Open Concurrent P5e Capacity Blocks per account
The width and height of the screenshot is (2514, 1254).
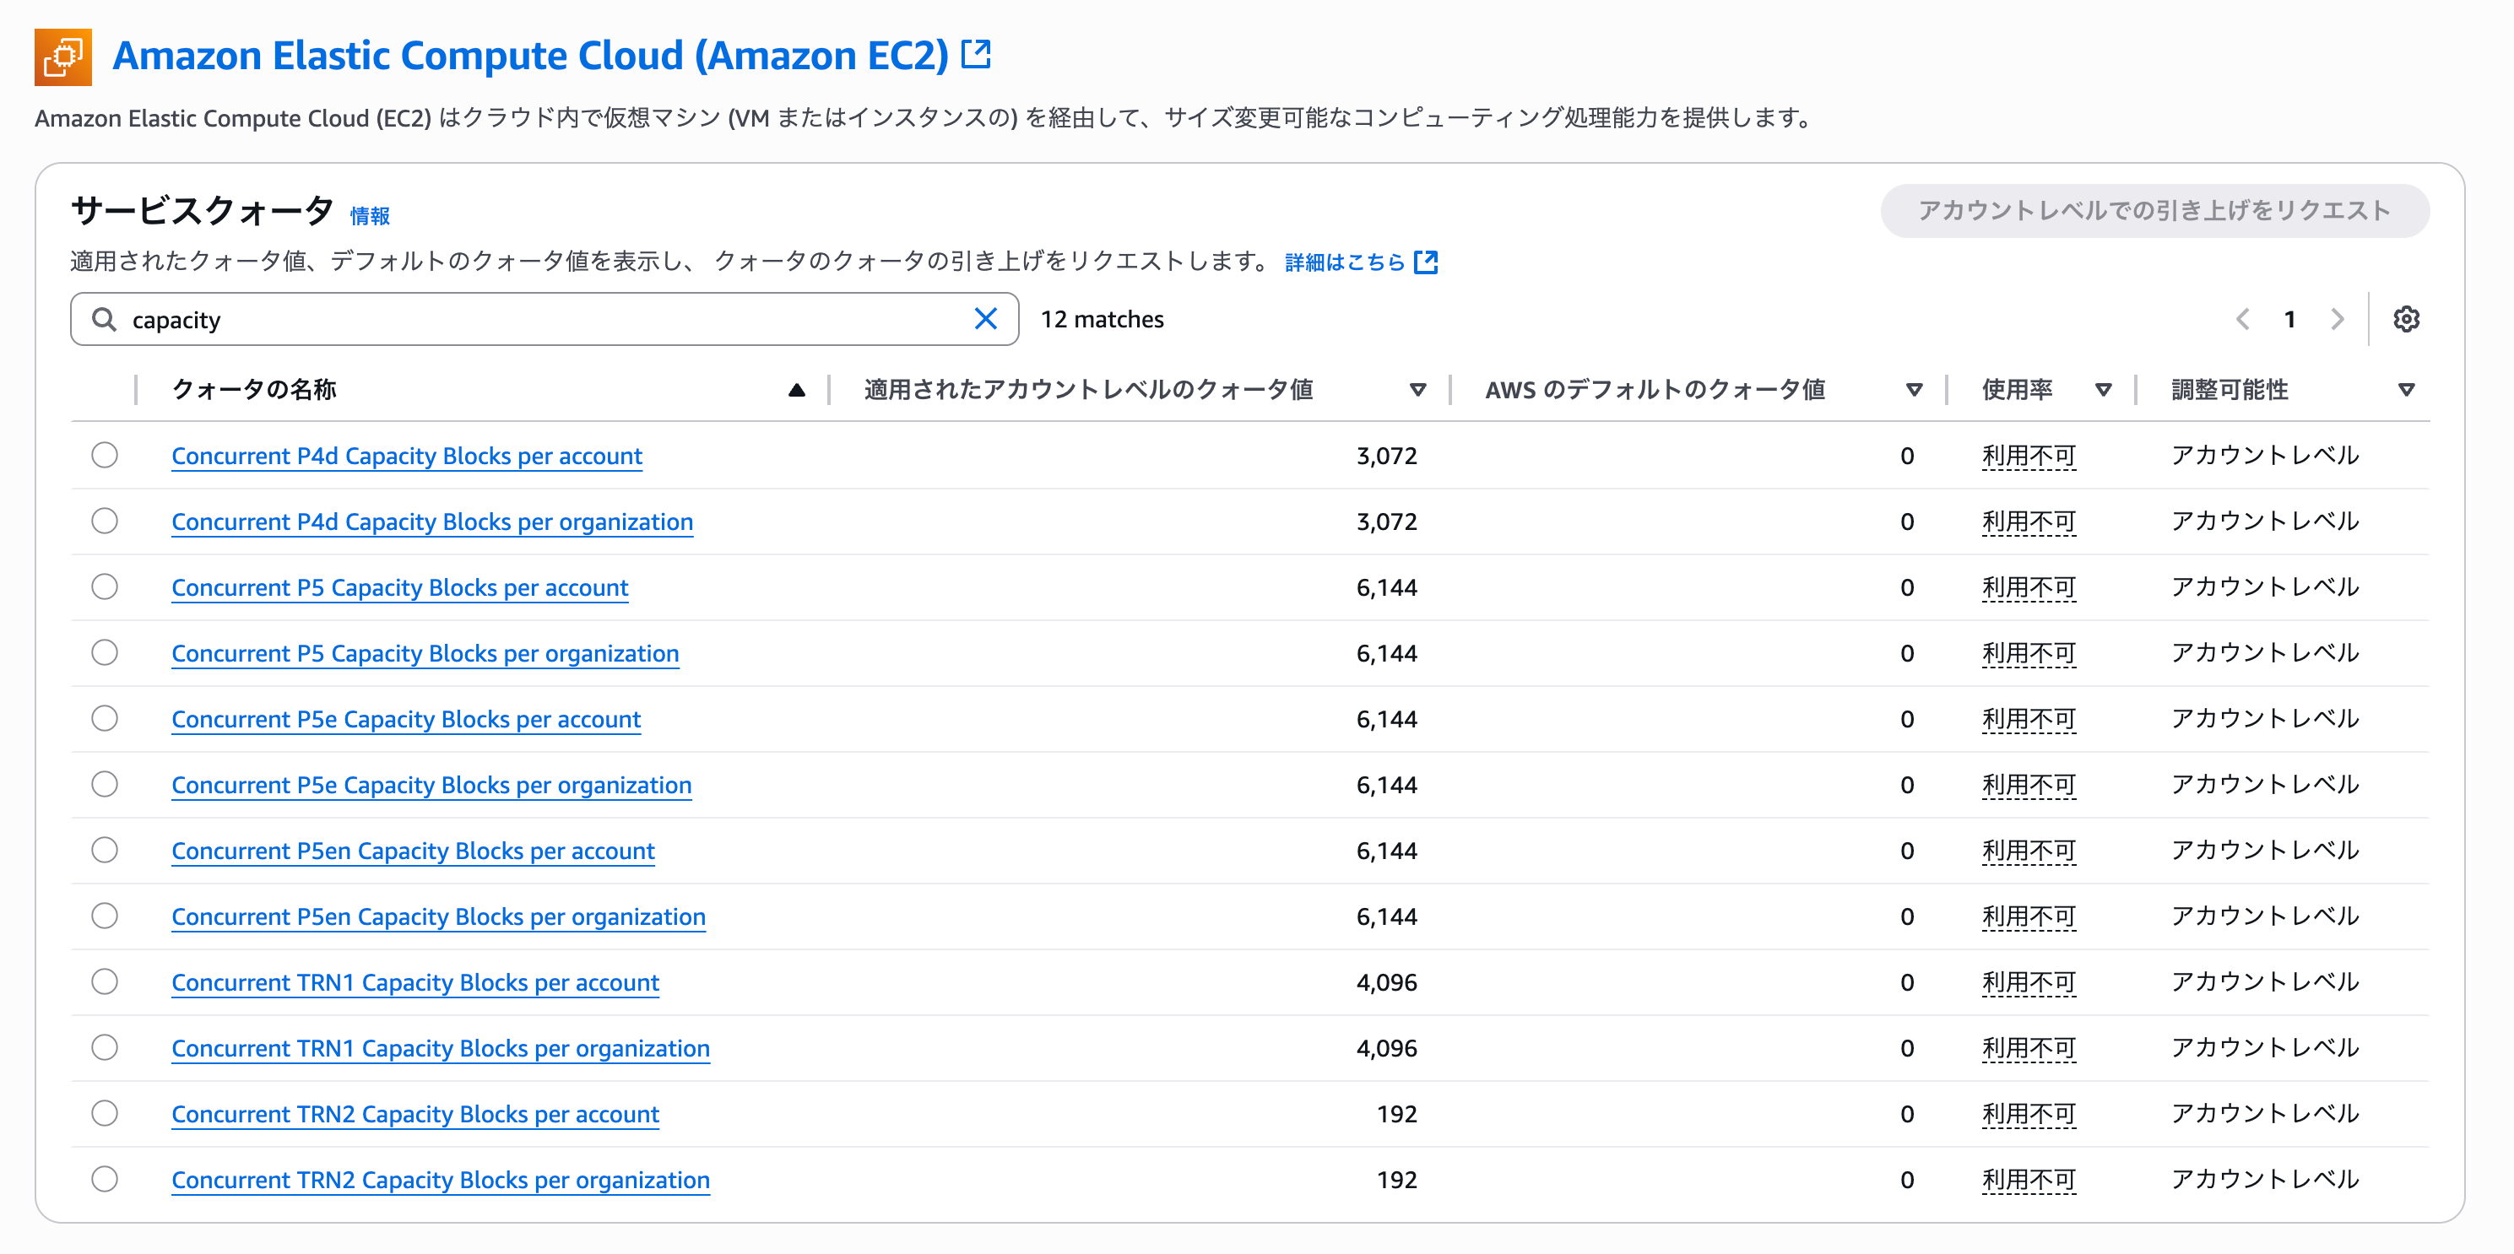406,719
